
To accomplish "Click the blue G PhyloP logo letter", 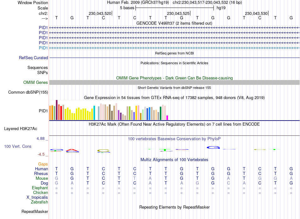I will [213, 147].
